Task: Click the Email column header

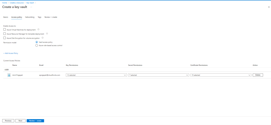Action: tap(41, 65)
